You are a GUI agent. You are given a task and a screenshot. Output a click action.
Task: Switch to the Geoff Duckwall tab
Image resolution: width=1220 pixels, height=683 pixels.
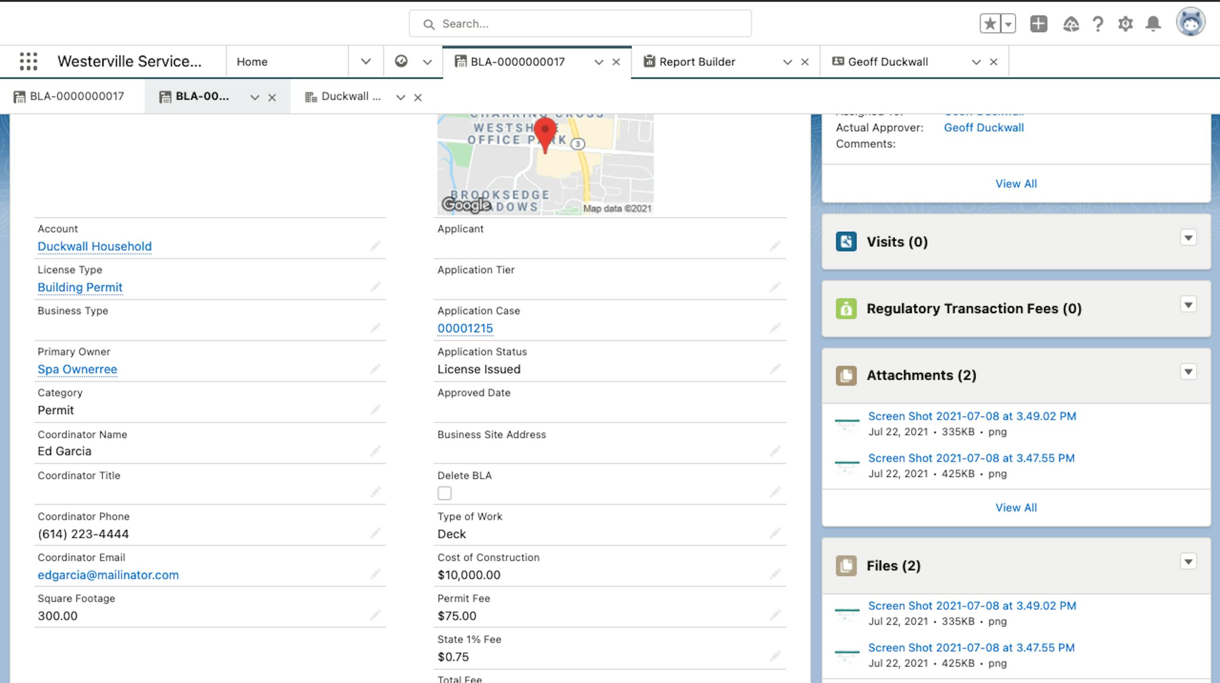tap(887, 62)
